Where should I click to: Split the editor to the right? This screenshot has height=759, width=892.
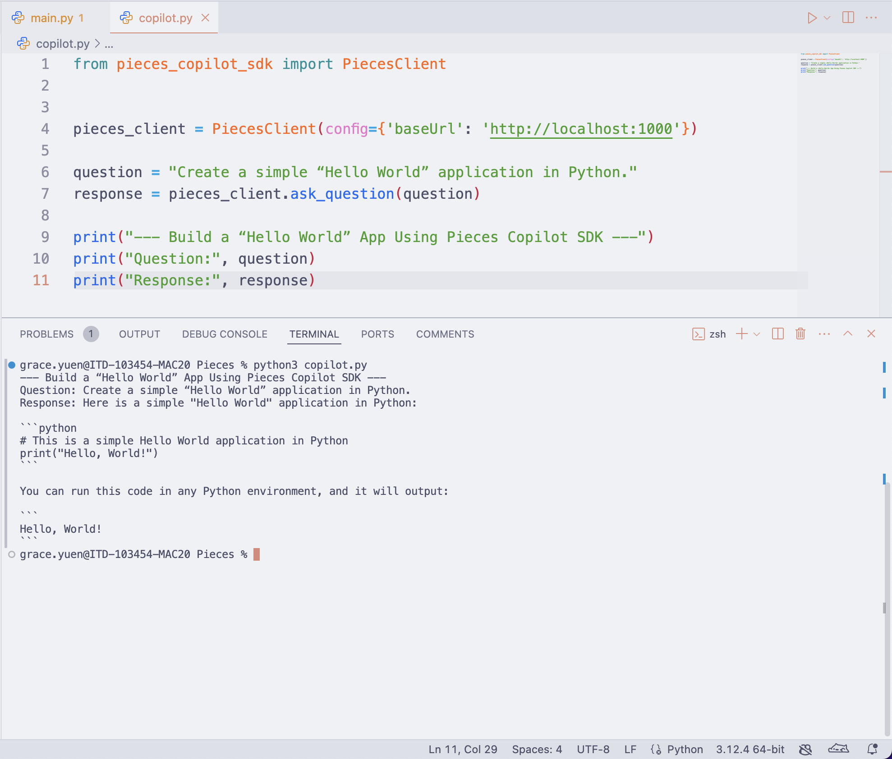[848, 18]
